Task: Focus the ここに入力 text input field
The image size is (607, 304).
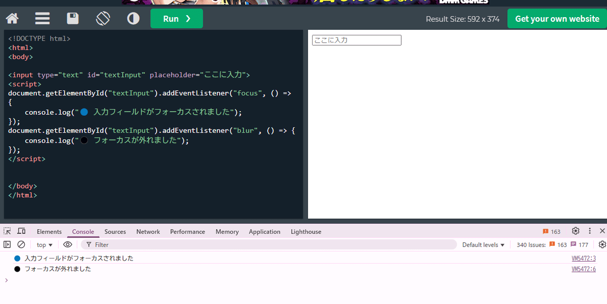Action: pyautogui.click(x=357, y=40)
